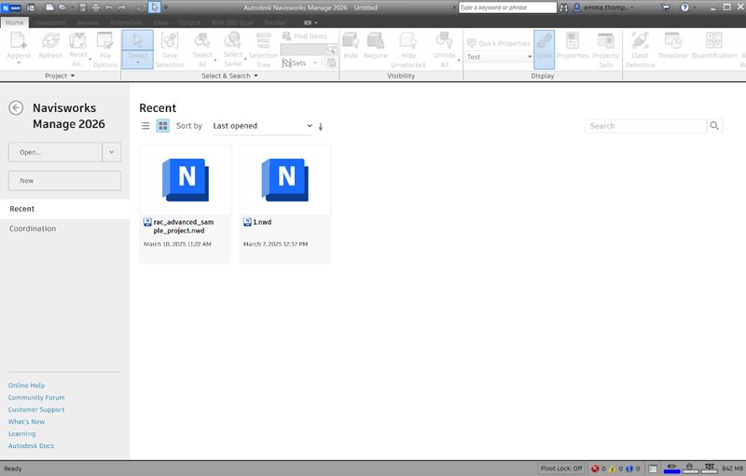The width and height of the screenshot is (746, 476).
Task: Open the Autodesk App Store cart icon
Action: pyautogui.click(x=666, y=7)
